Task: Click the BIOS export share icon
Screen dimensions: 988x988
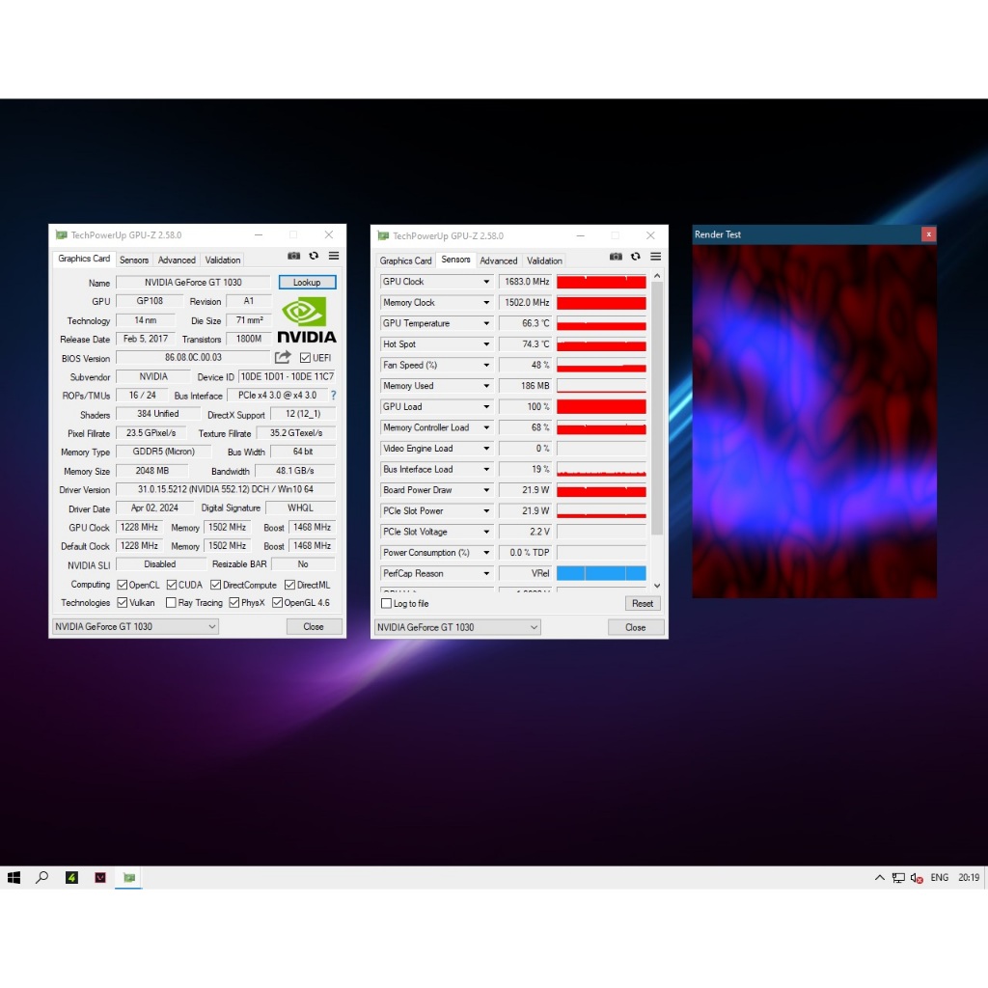Action: (x=283, y=358)
